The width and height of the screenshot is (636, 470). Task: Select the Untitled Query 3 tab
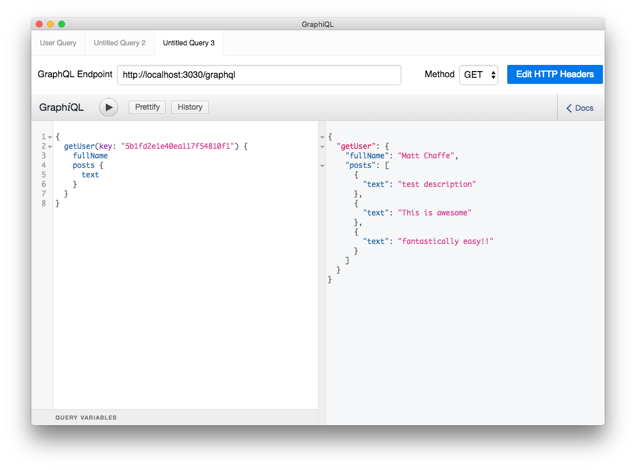tap(188, 43)
